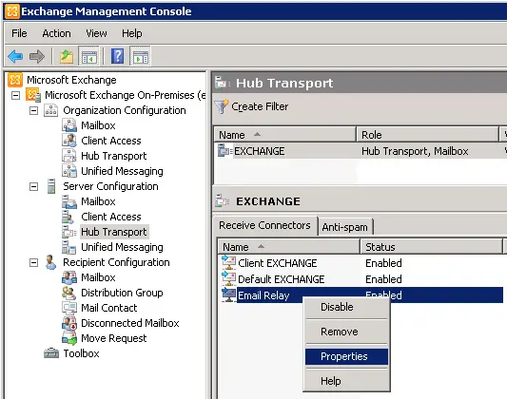Click the Mail Contact icon
507x399 pixels.
pyautogui.click(x=69, y=308)
